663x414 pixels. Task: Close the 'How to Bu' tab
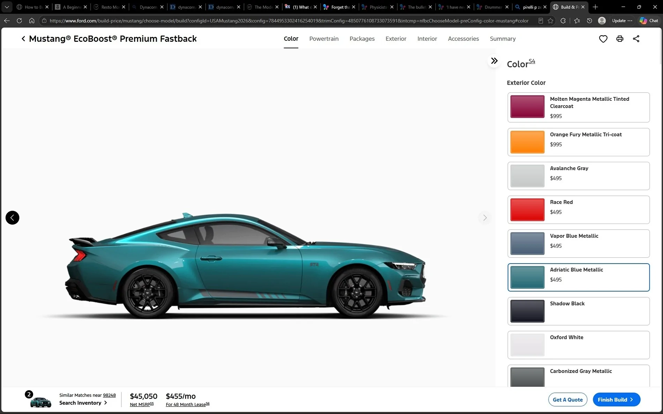[x=47, y=7]
